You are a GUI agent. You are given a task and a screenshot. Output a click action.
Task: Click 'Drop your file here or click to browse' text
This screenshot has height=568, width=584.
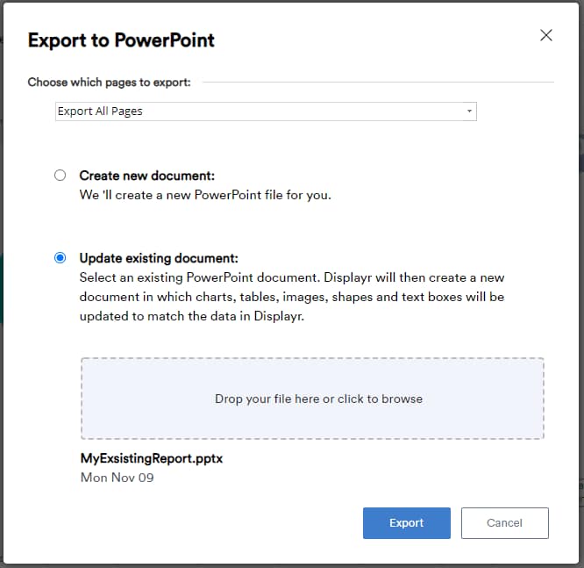[318, 399]
